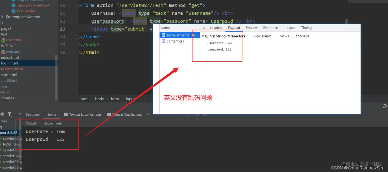Image resolution: width=388 pixels, height=172 pixels.
Task: Click the content.css stylesheet icon
Action: tap(163, 41)
